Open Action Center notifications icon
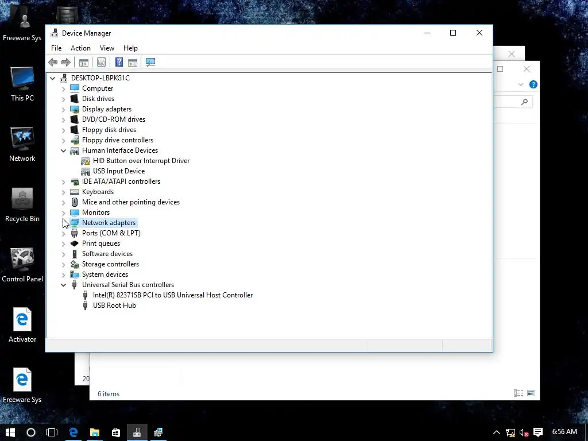588x441 pixels. pyautogui.click(x=538, y=432)
